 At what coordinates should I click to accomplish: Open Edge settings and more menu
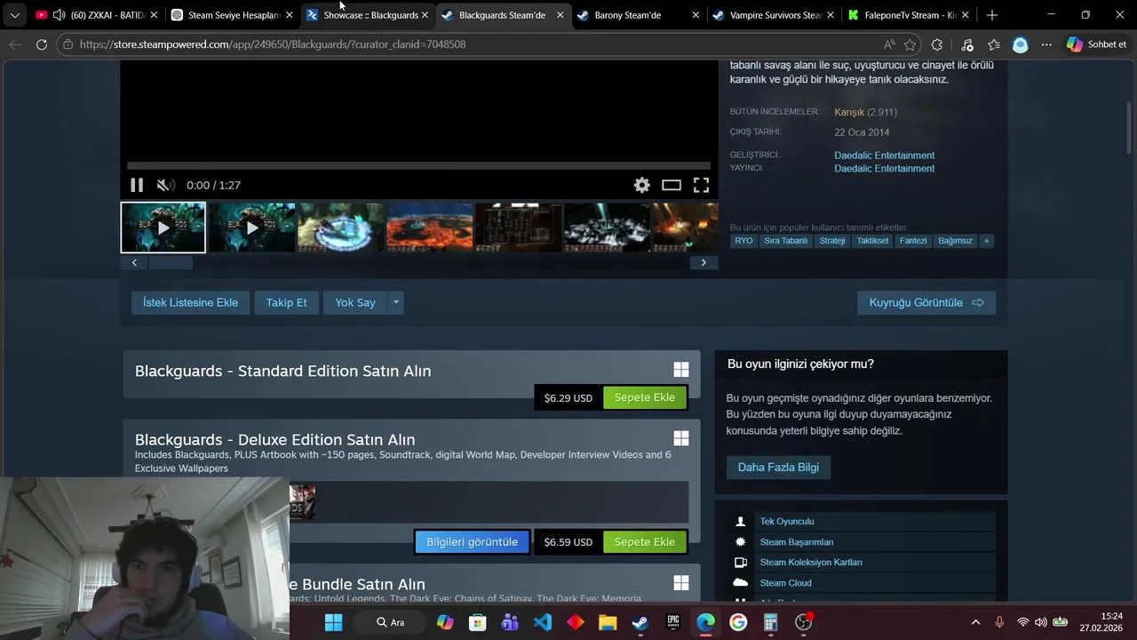pos(1046,44)
